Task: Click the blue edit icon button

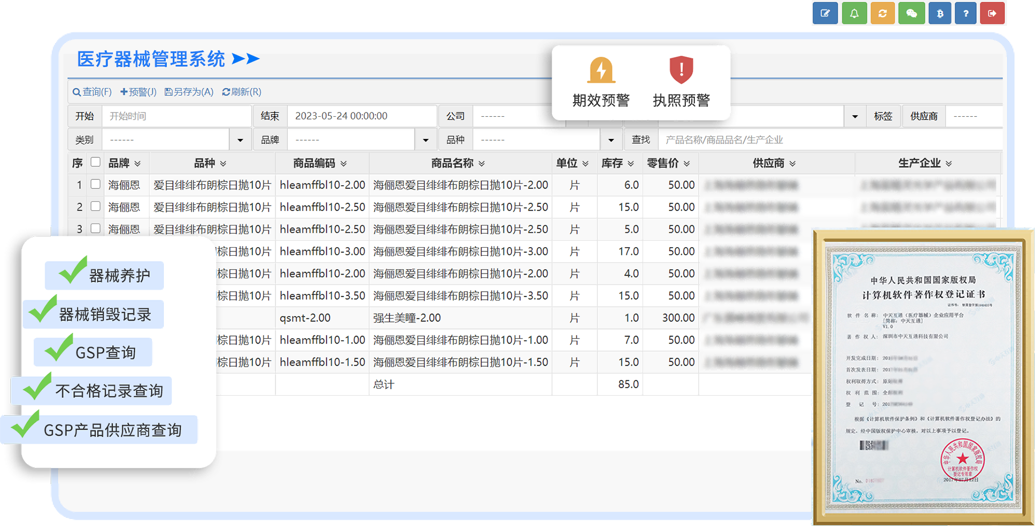Action: (x=825, y=13)
